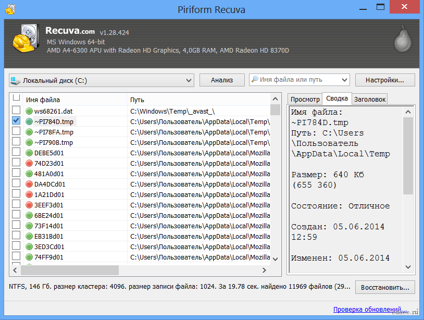
Task: Click the Recuva.com title text
Action: [70, 31]
